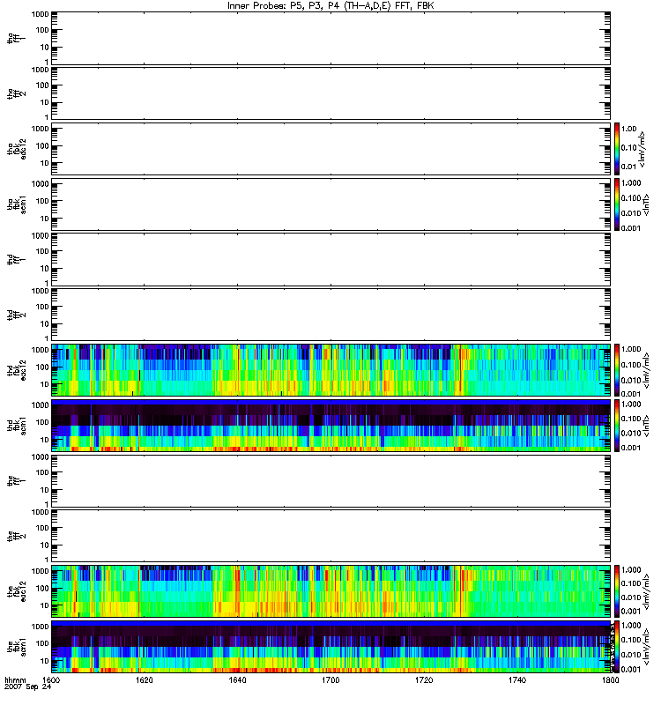Click the 'the fbk edc12' y-axis label
This screenshot has width=661, height=705.
tap(17, 591)
